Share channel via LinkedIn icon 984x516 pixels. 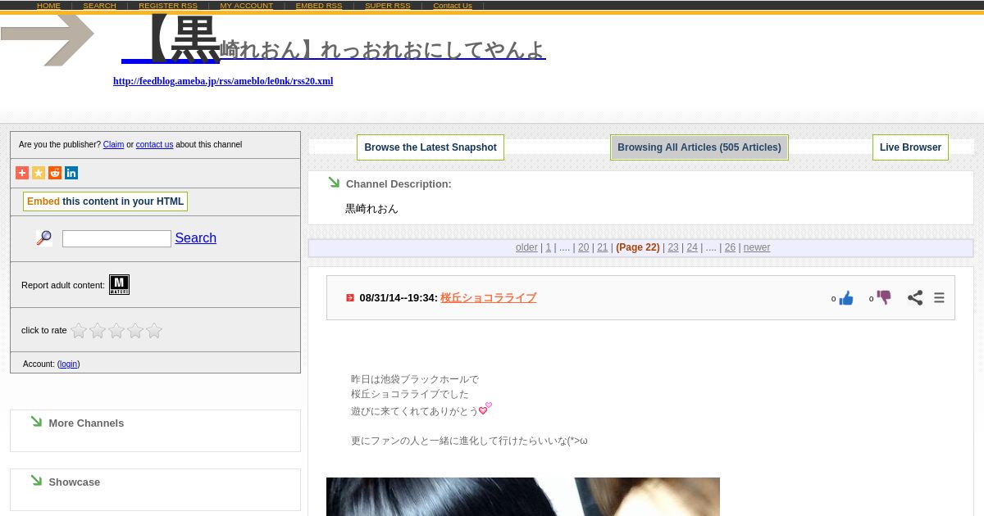(x=71, y=173)
